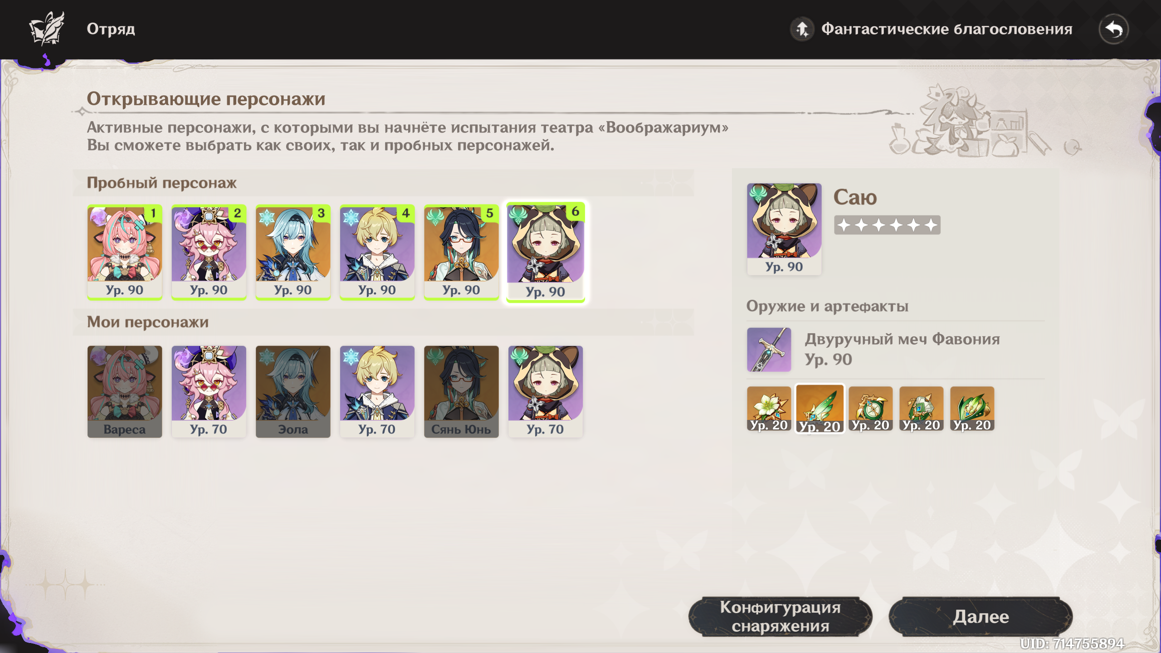Open Двуручный меч Фавония weapon icon
The image size is (1161, 653).
[769, 350]
